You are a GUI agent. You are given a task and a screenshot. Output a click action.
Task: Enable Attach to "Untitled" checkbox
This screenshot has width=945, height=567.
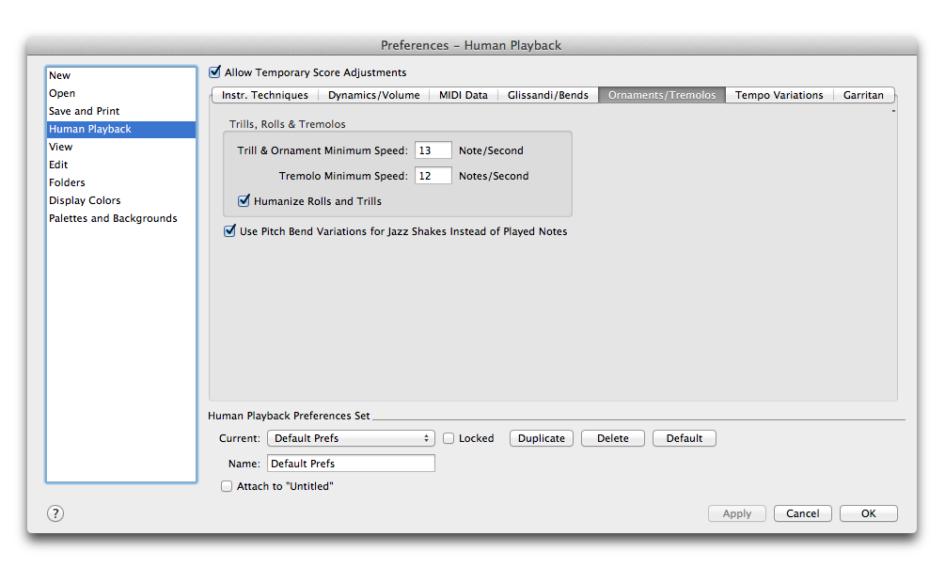[x=227, y=486]
